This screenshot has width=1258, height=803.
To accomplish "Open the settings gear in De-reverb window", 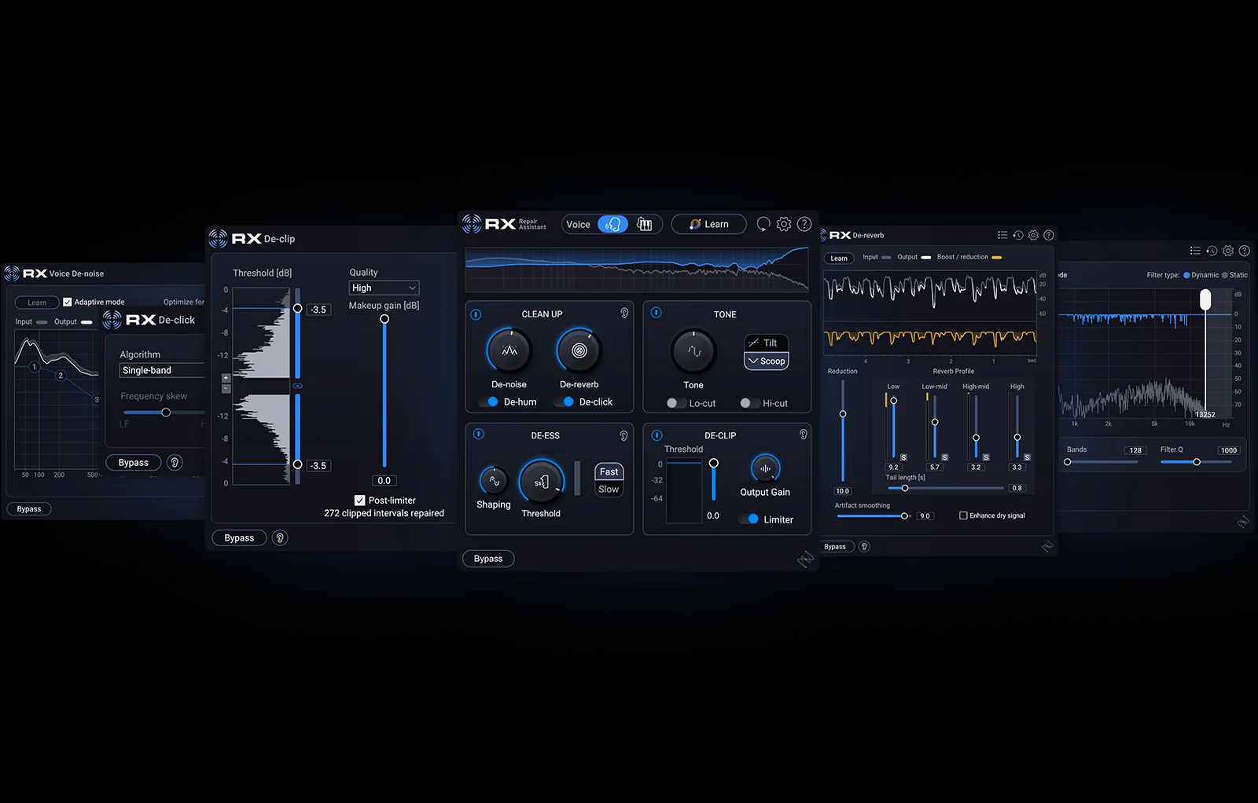I will (x=1033, y=235).
